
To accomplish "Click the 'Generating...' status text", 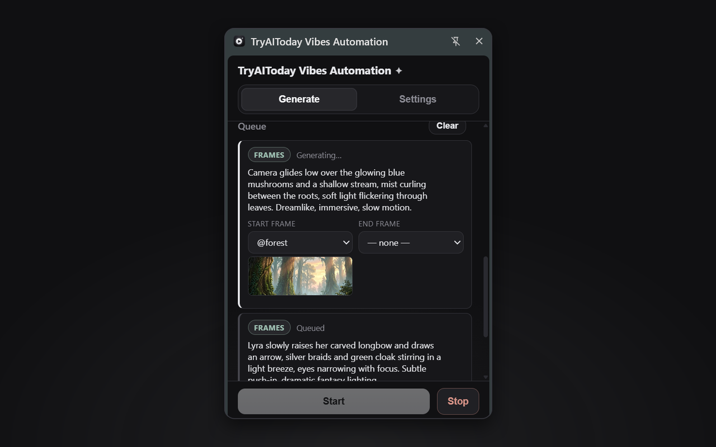I will [319, 155].
